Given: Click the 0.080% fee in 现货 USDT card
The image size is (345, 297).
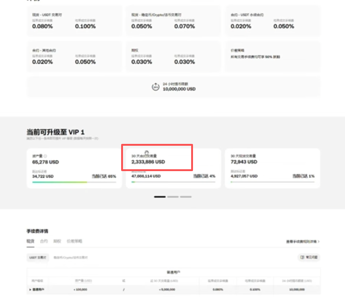Looking at the screenshot, I should [x=42, y=26].
